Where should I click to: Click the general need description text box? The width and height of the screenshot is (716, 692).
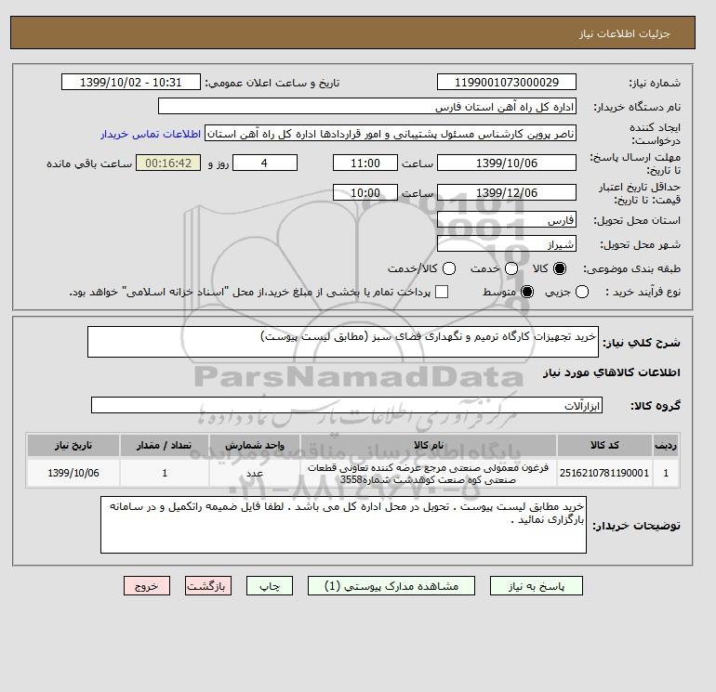click(343, 342)
